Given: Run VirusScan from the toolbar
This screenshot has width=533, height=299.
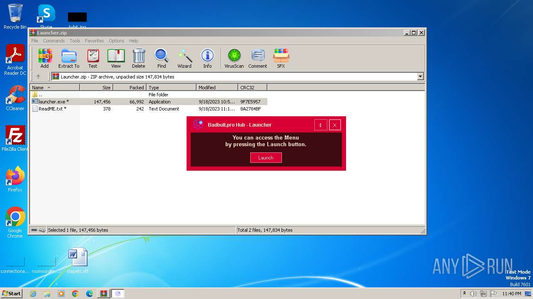Looking at the screenshot, I should [x=234, y=58].
